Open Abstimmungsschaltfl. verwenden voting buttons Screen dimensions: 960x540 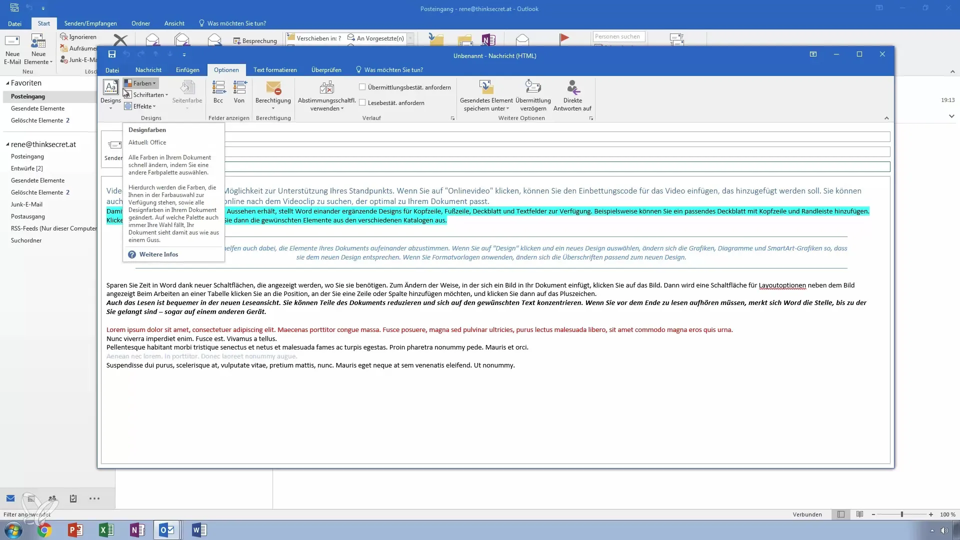point(326,96)
